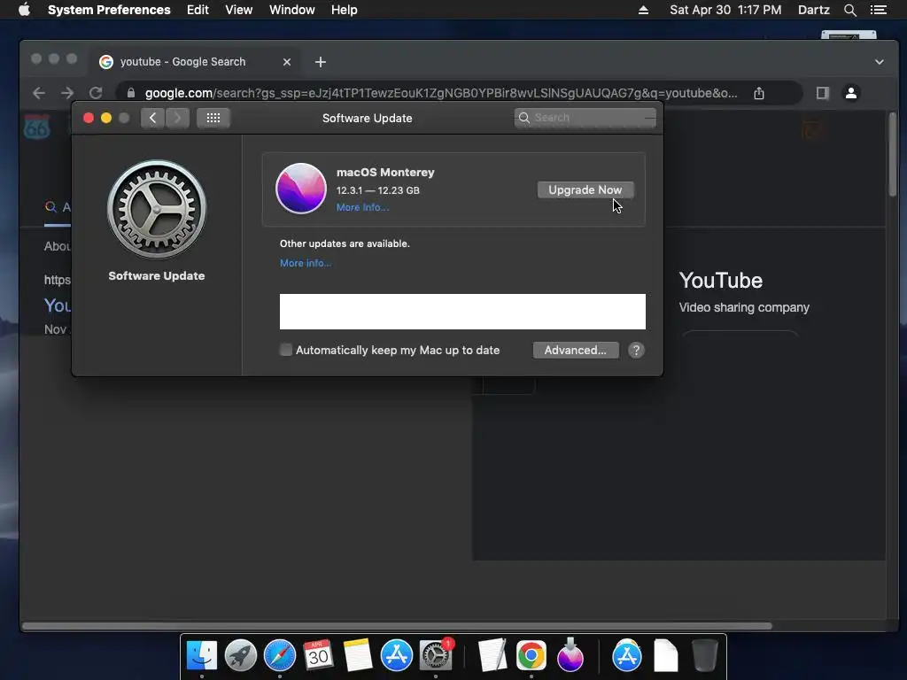Image resolution: width=907 pixels, height=680 pixels.
Task: Open Notes from the Dock
Action: pyautogui.click(x=358, y=655)
